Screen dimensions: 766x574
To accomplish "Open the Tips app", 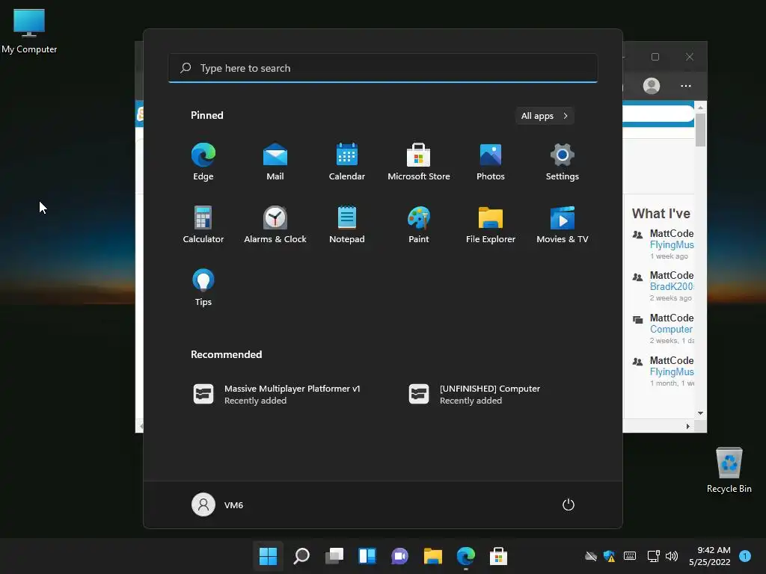I will point(203,288).
